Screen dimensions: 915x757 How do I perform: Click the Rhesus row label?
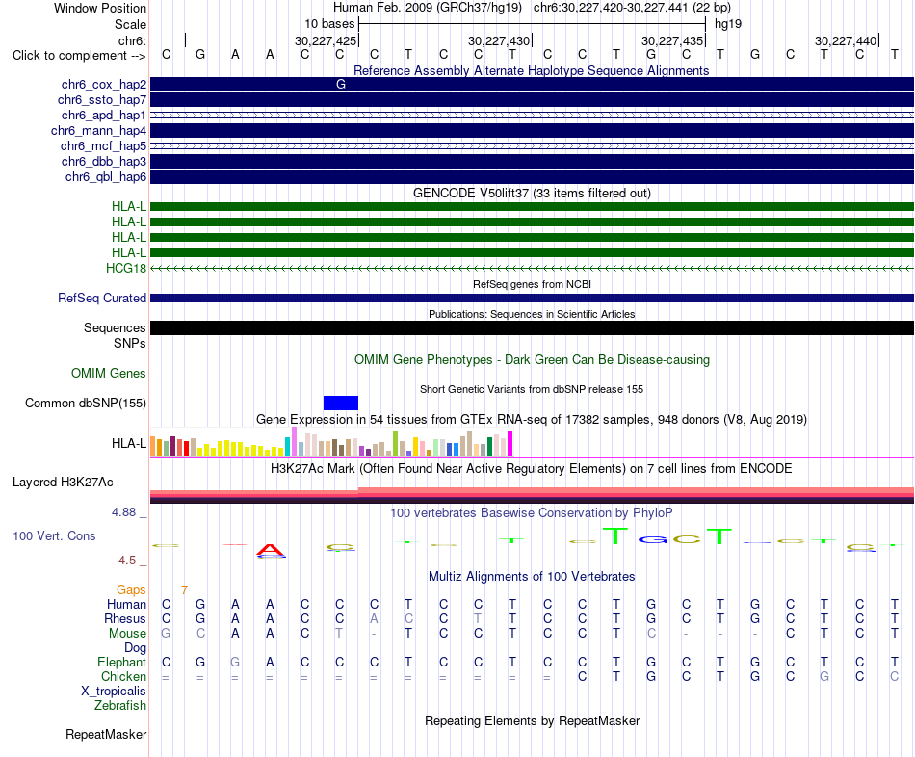tap(125, 618)
